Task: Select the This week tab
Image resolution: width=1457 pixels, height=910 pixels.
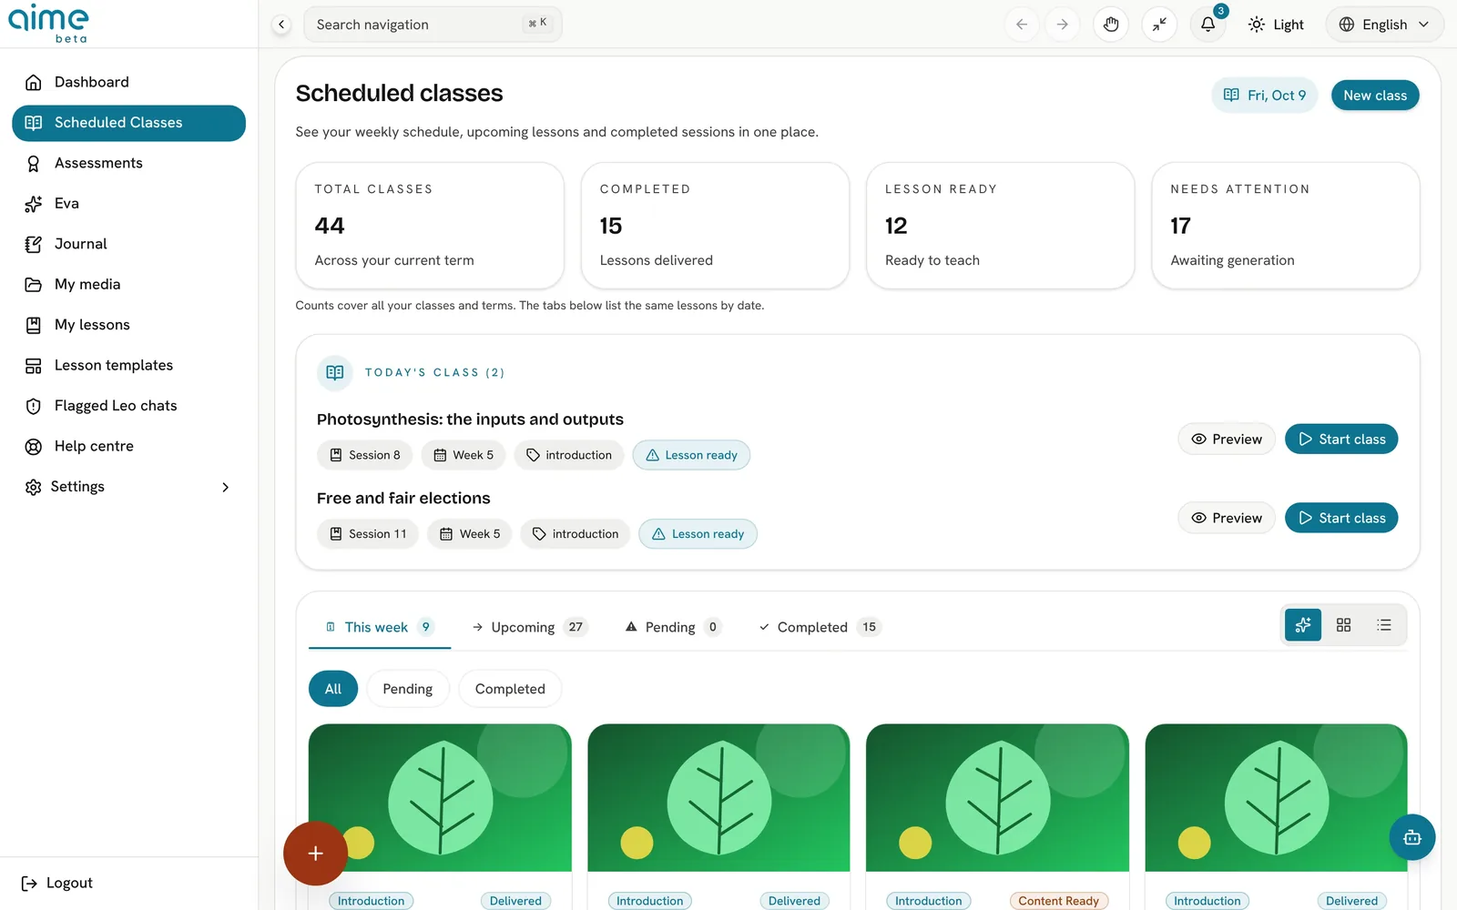Action: click(380, 627)
